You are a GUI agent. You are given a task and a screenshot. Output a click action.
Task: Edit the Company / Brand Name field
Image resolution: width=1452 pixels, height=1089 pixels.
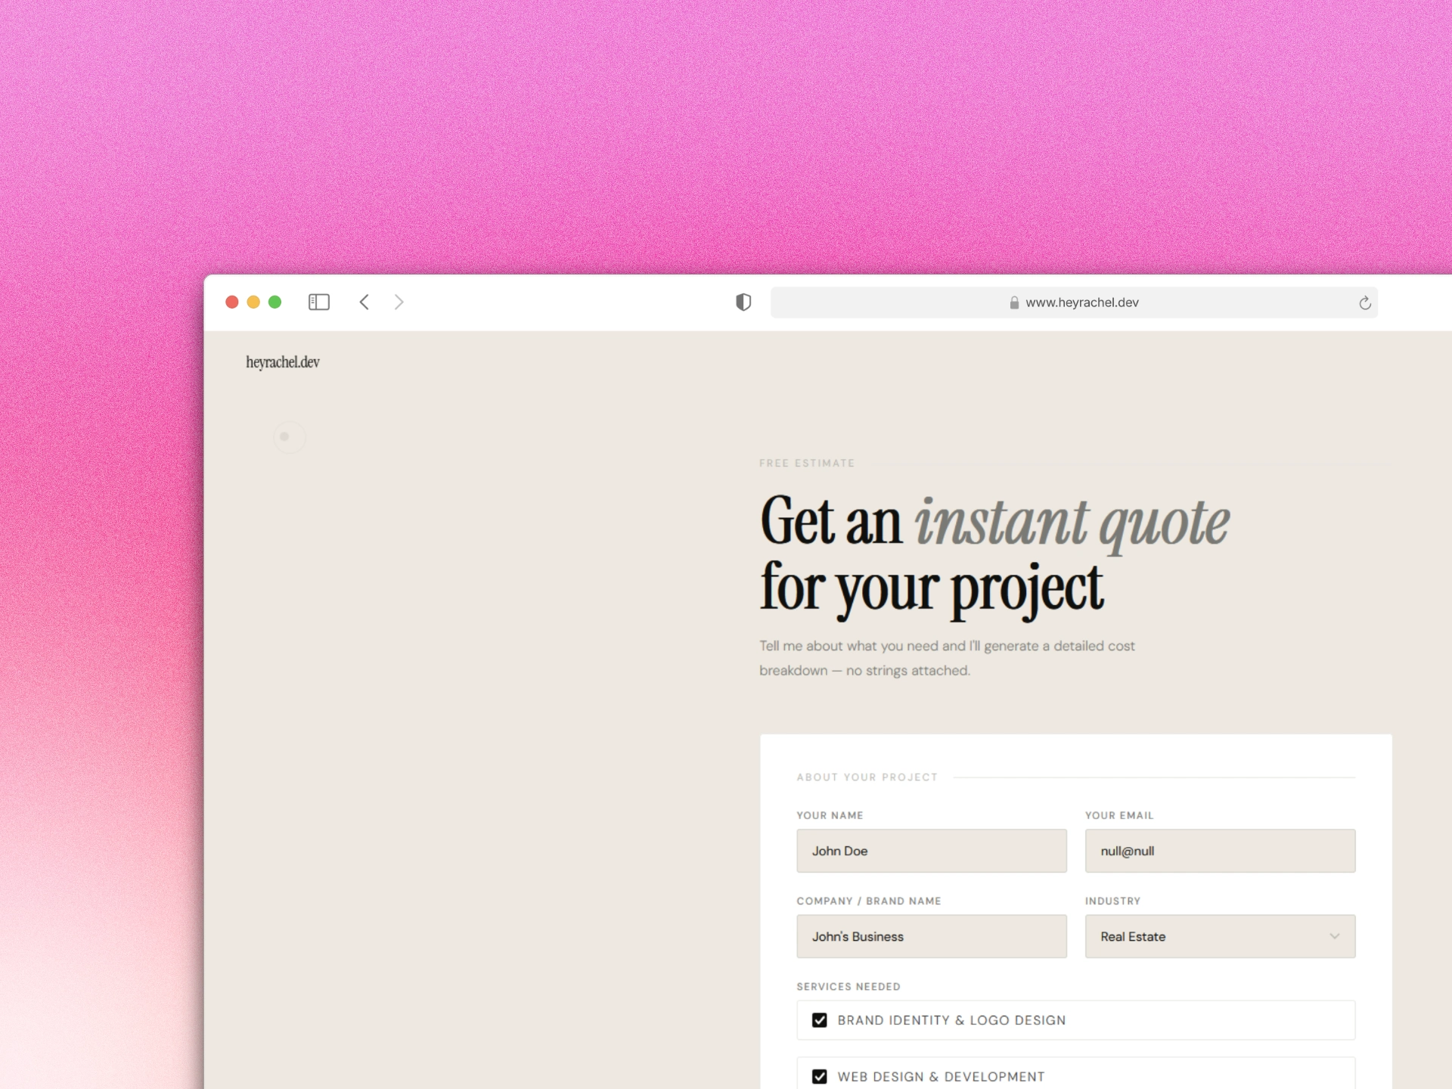(931, 936)
